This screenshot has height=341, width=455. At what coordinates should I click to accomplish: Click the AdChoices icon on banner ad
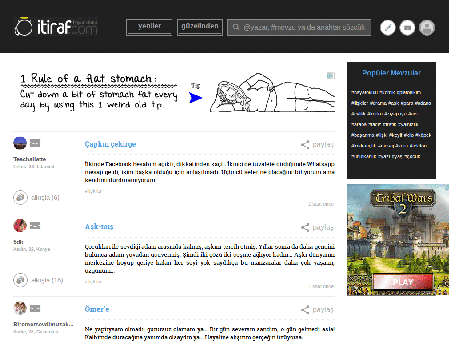pyautogui.click(x=331, y=75)
